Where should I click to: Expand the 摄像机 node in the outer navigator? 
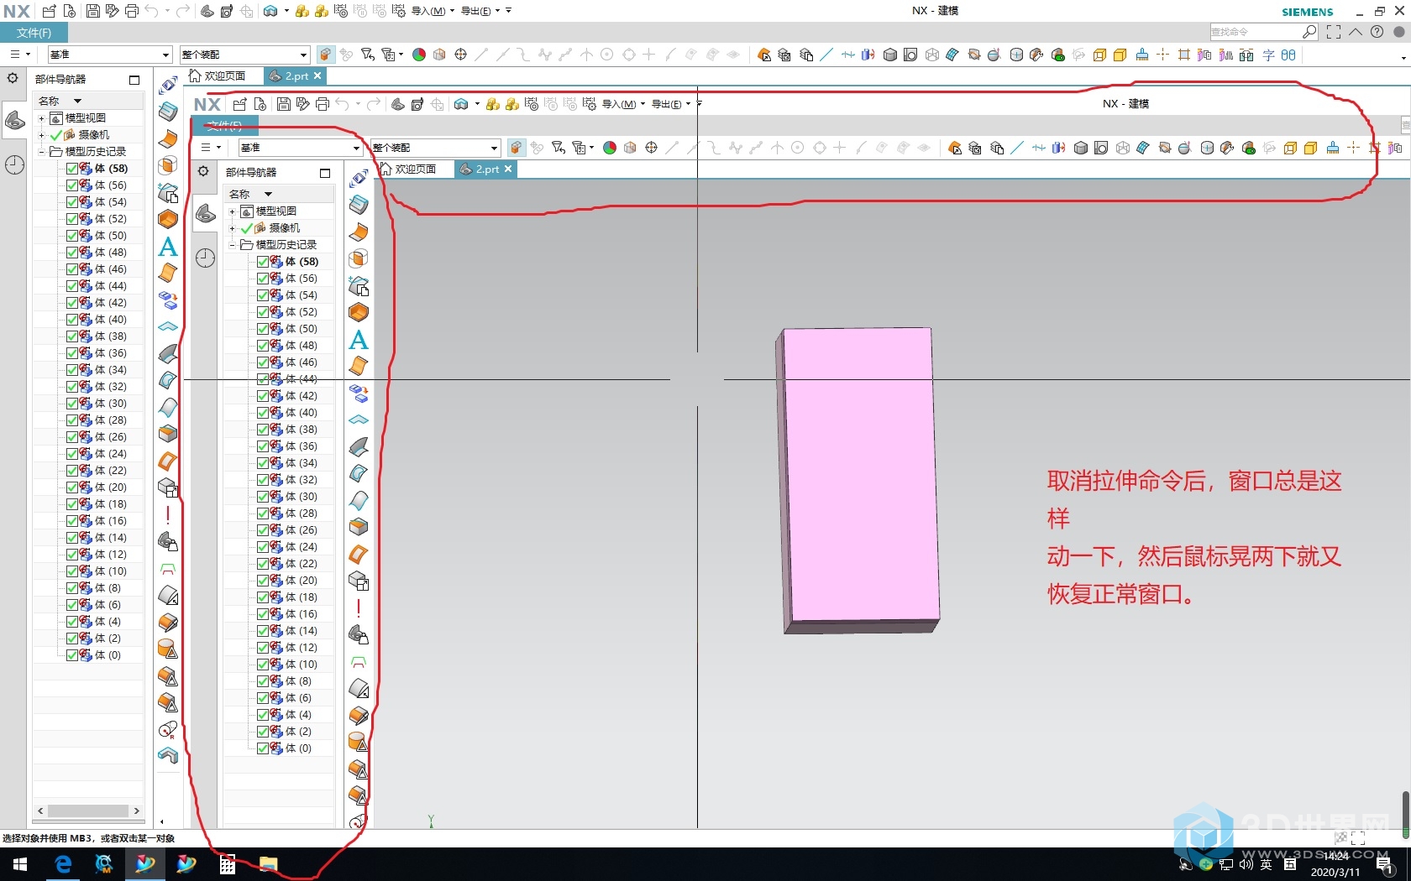41,135
